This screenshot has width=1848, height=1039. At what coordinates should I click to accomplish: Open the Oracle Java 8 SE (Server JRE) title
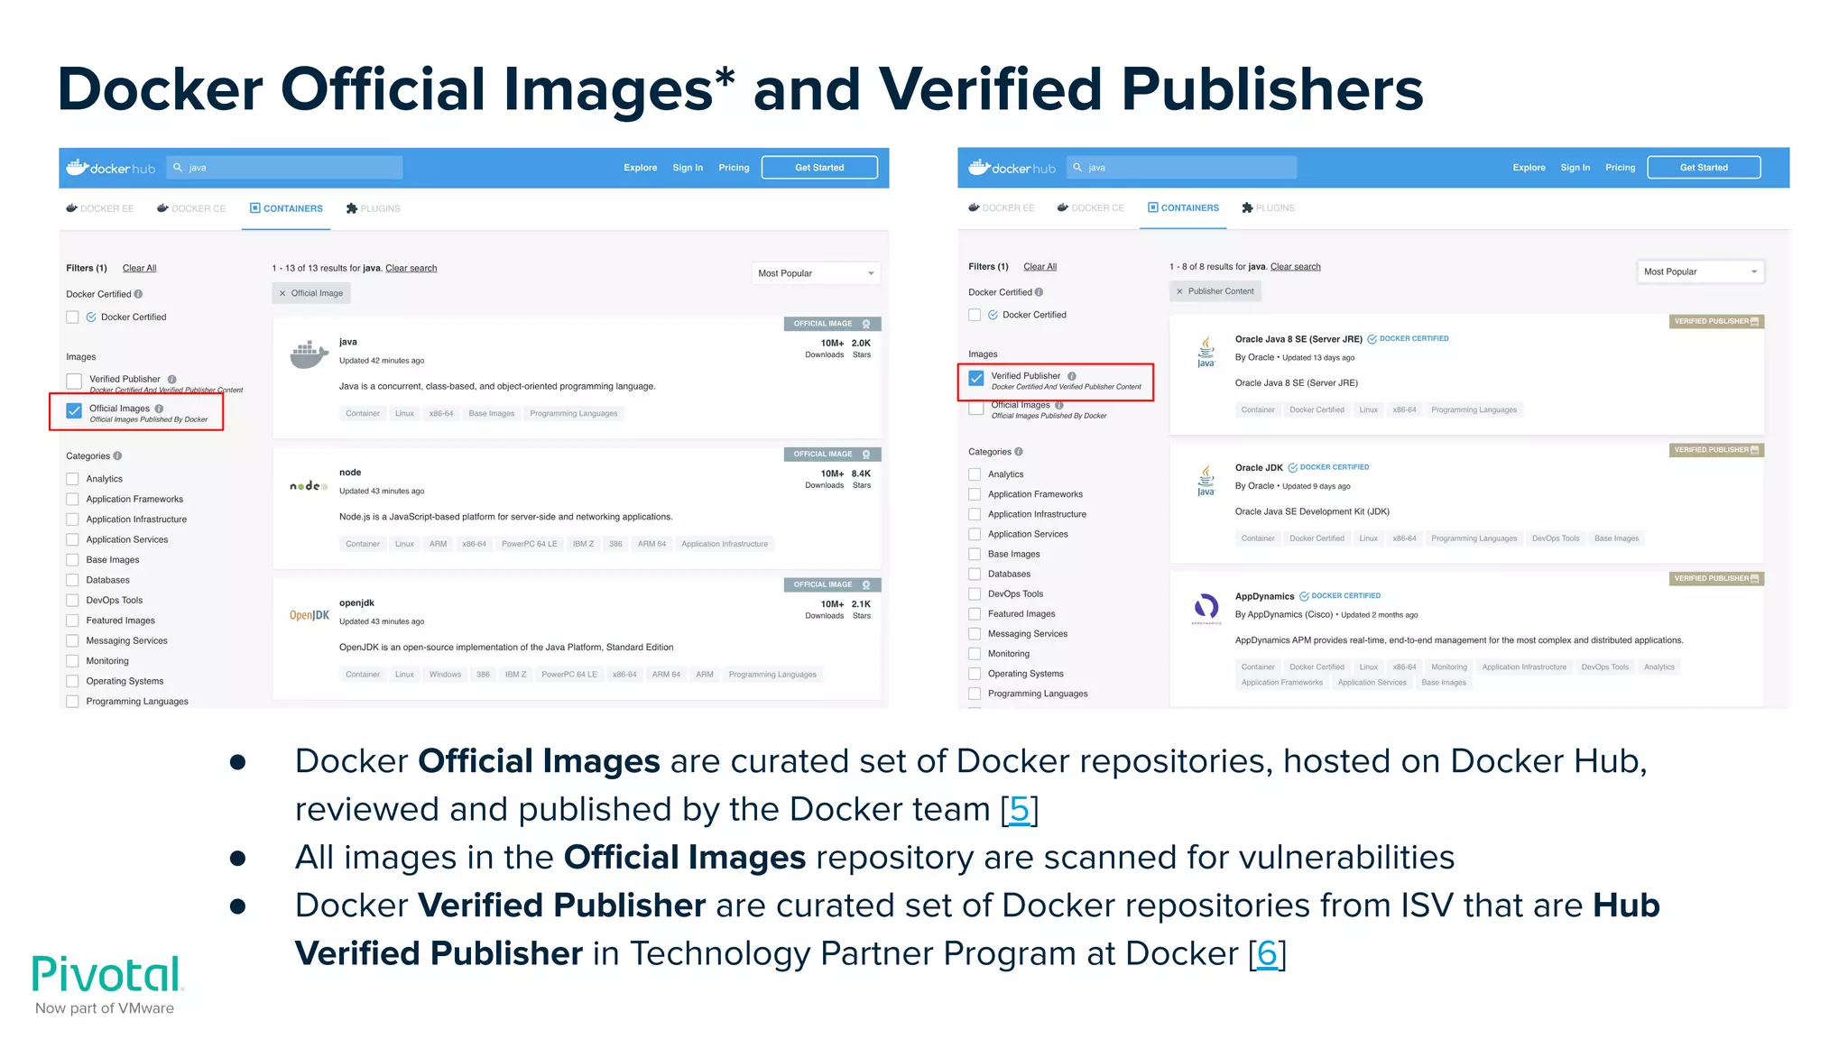pos(1298,340)
